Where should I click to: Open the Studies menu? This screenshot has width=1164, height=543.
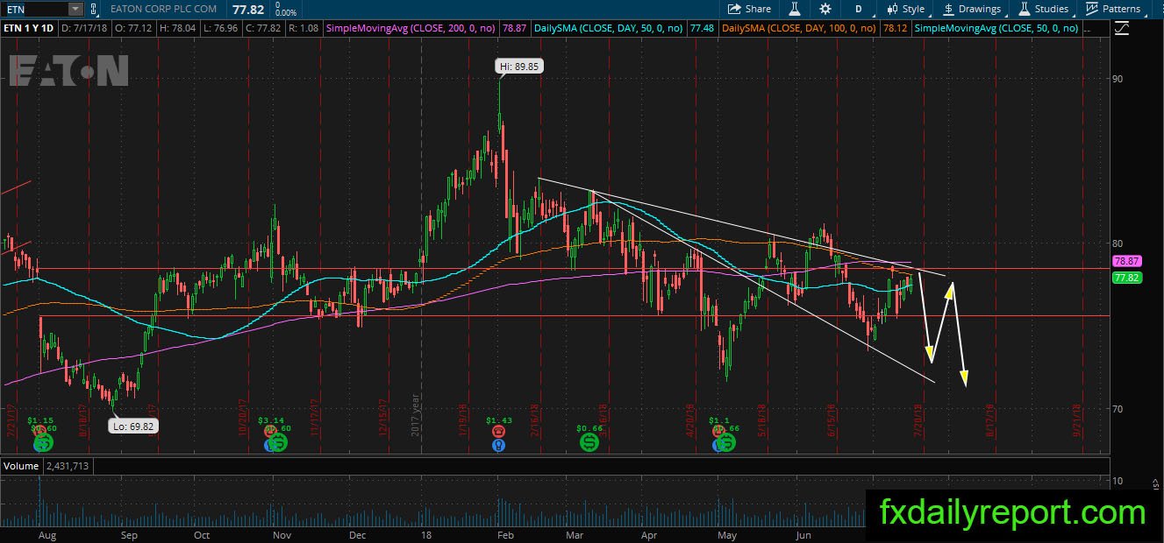[x=1043, y=9]
